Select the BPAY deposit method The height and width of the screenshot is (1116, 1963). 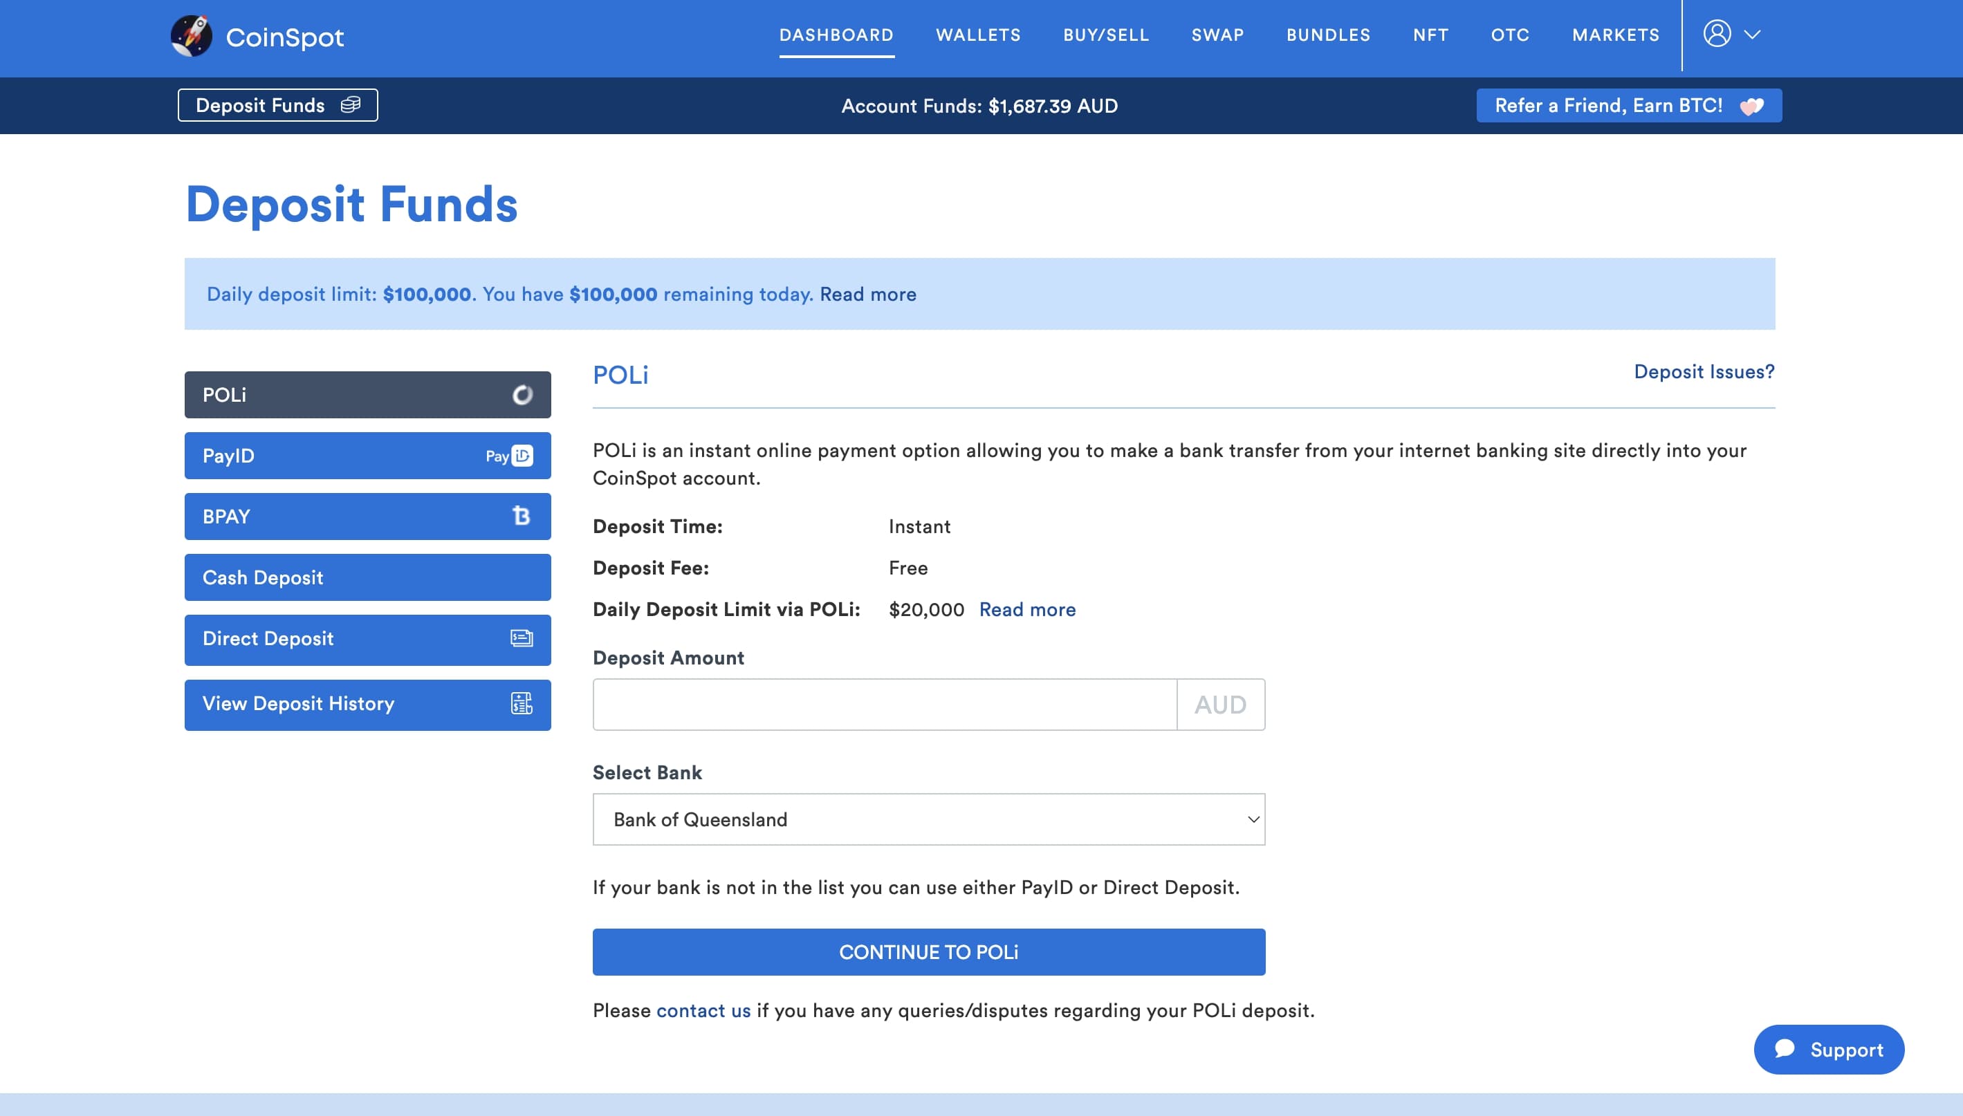[367, 517]
